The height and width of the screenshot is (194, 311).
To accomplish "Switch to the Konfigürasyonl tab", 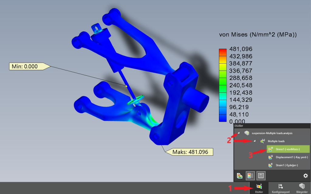I will 280,188.
